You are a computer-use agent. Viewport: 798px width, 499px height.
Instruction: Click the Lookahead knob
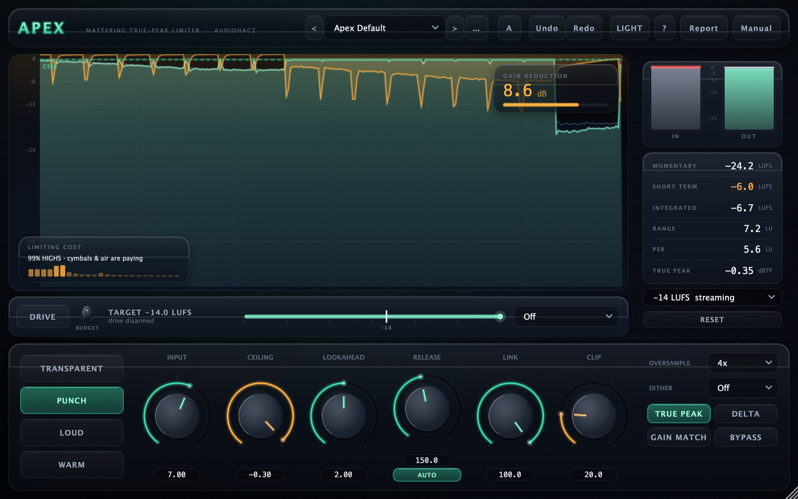coord(344,416)
